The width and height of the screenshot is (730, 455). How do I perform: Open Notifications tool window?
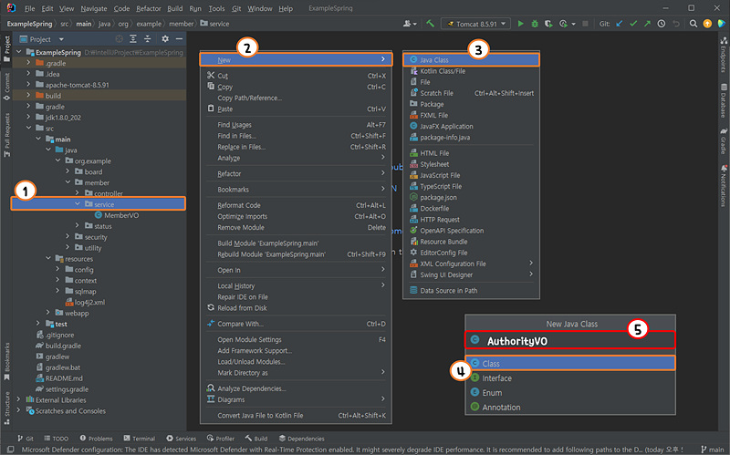click(x=724, y=186)
